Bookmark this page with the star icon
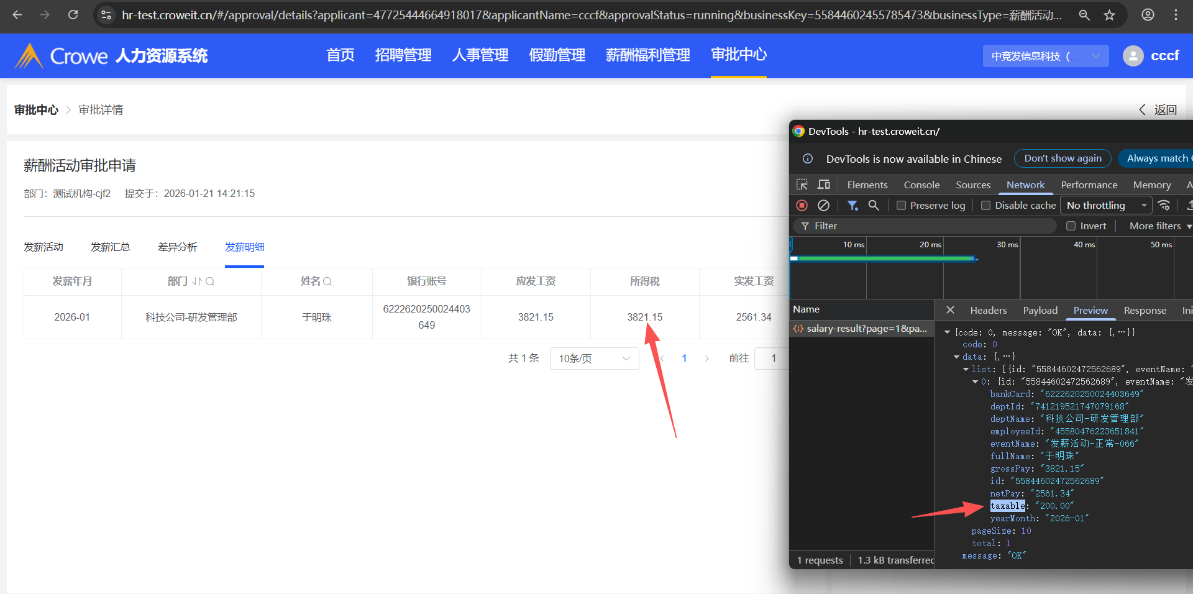The image size is (1193, 594). (1110, 15)
